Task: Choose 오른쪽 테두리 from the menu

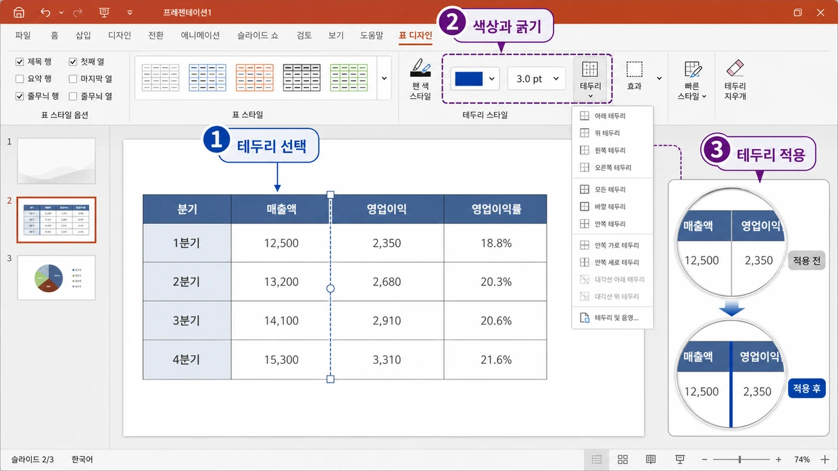Action: pos(612,167)
